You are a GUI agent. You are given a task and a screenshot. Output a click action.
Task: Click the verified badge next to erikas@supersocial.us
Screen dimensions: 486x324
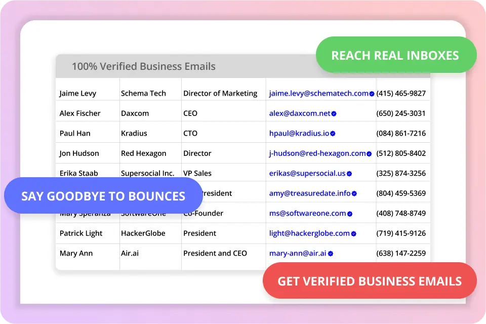pyautogui.click(x=349, y=174)
